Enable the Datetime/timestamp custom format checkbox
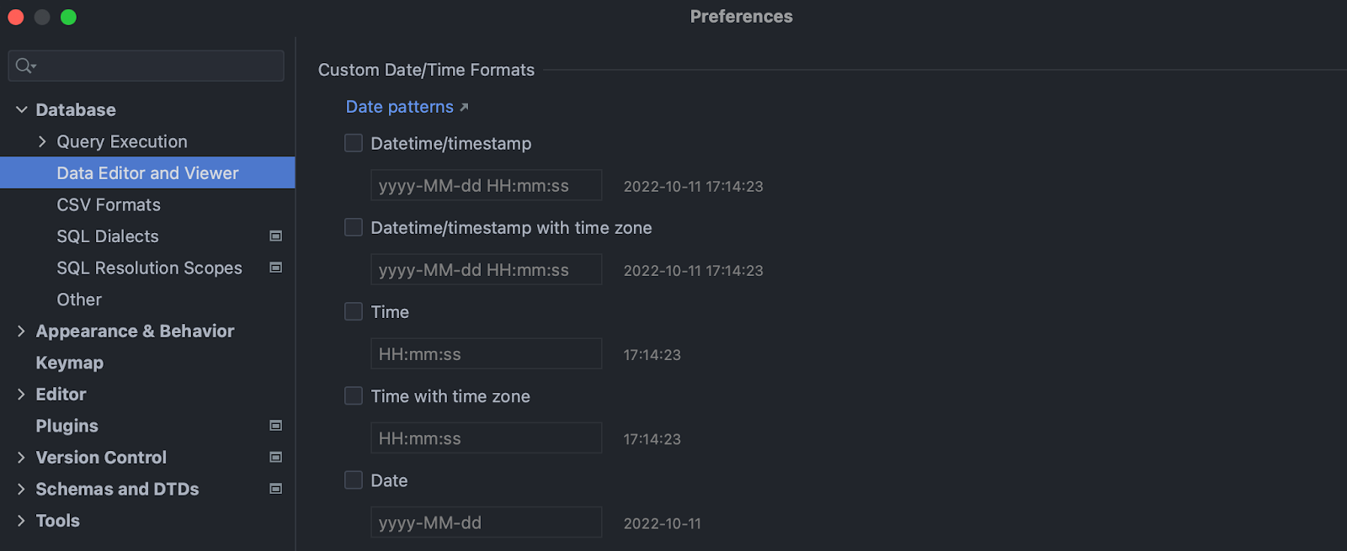The image size is (1347, 551). pos(354,143)
